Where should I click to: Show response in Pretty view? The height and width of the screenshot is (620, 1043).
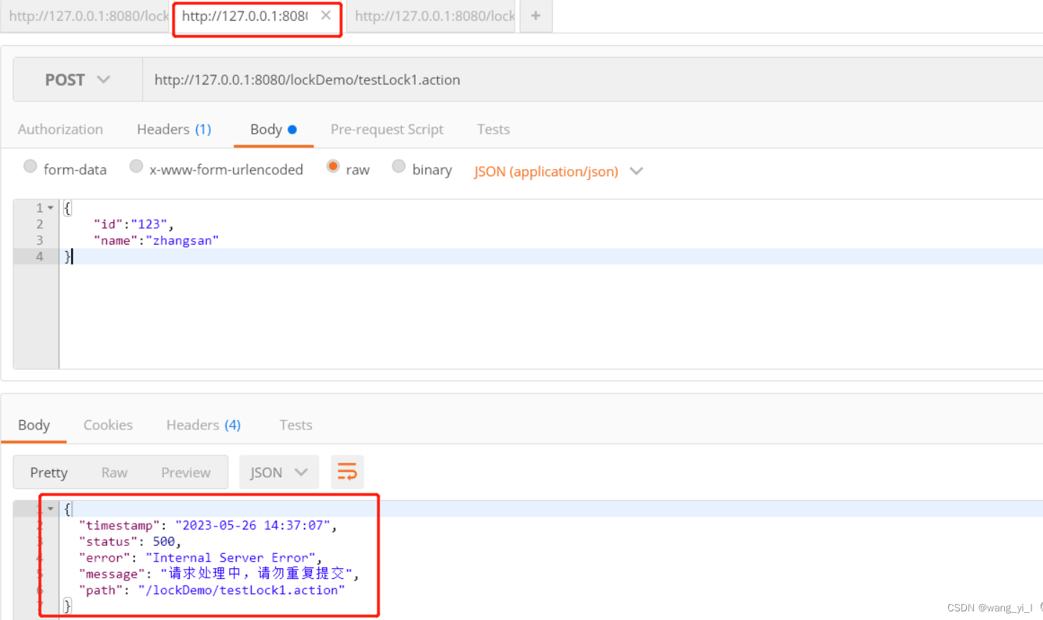(49, 473)
